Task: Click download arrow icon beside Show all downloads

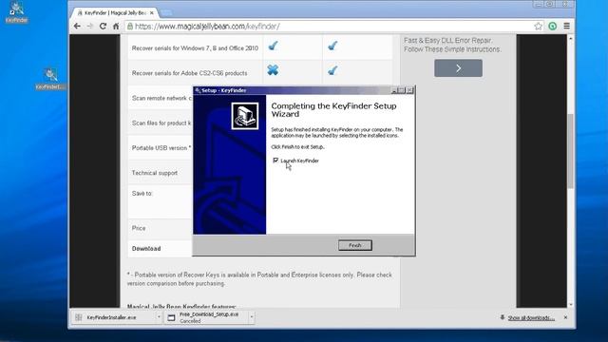Action: 503,317
